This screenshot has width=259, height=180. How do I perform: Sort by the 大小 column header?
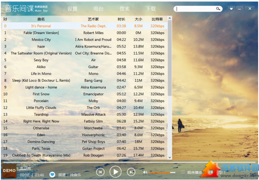139,19
